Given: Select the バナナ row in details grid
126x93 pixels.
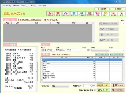Looking at the screenshot, I should click(82, 60).
